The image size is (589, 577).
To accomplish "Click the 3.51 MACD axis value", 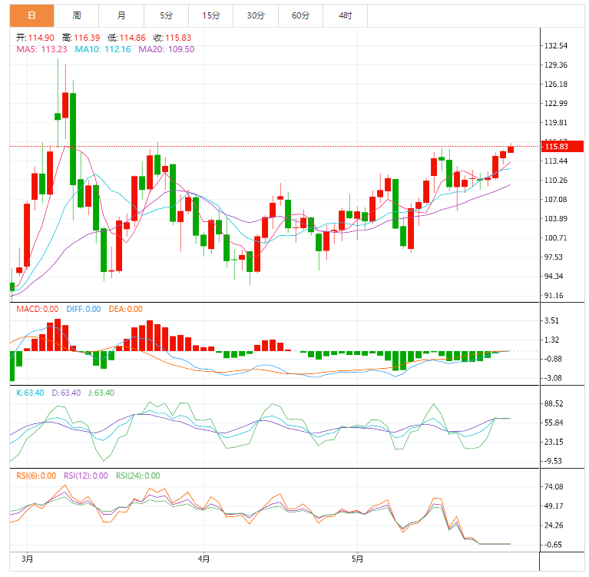I will [x=551, y=320].
